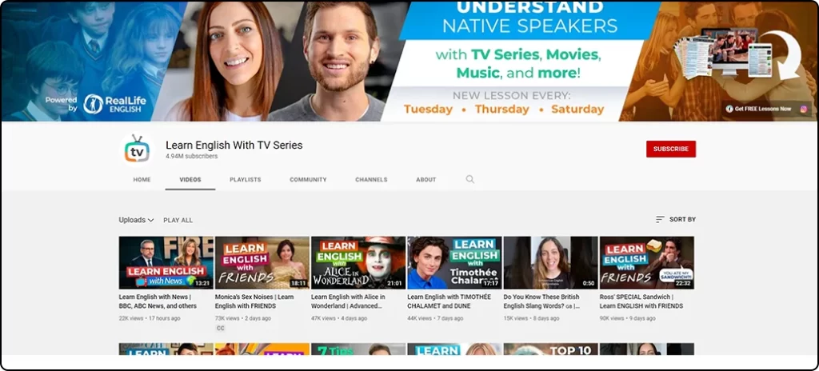Click the 4.94M subscribers text
Screen dimensions: 819x371
tap(192, 157)
